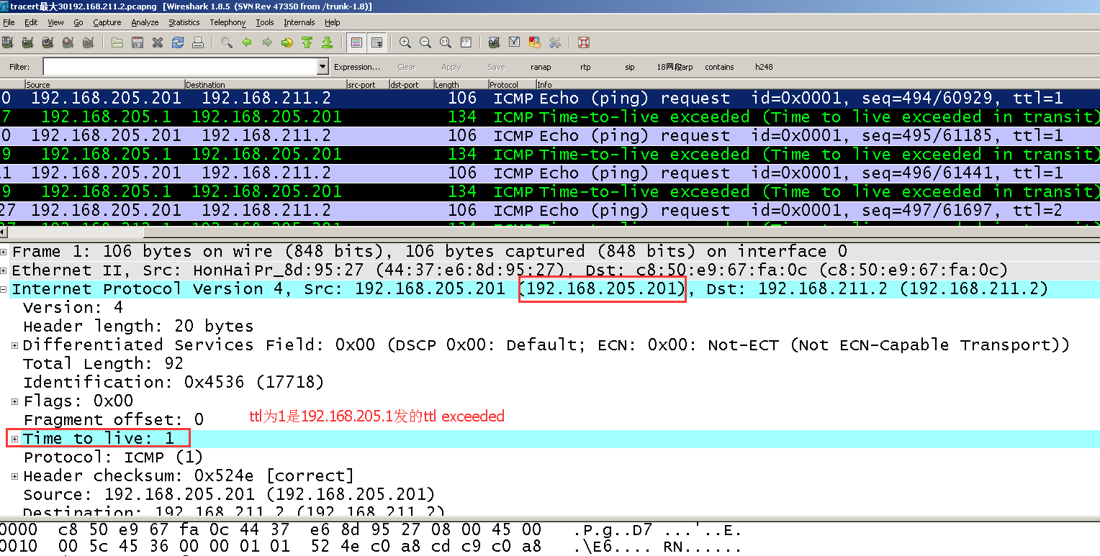Expand the Time to live node

[15, 439]
